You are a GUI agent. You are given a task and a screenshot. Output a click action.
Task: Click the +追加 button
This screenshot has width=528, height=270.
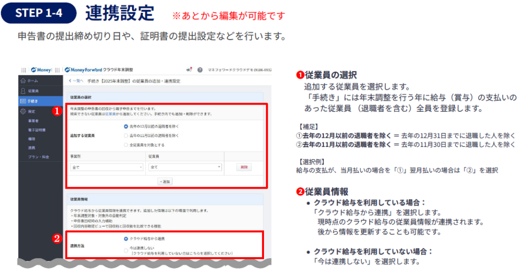165,181
